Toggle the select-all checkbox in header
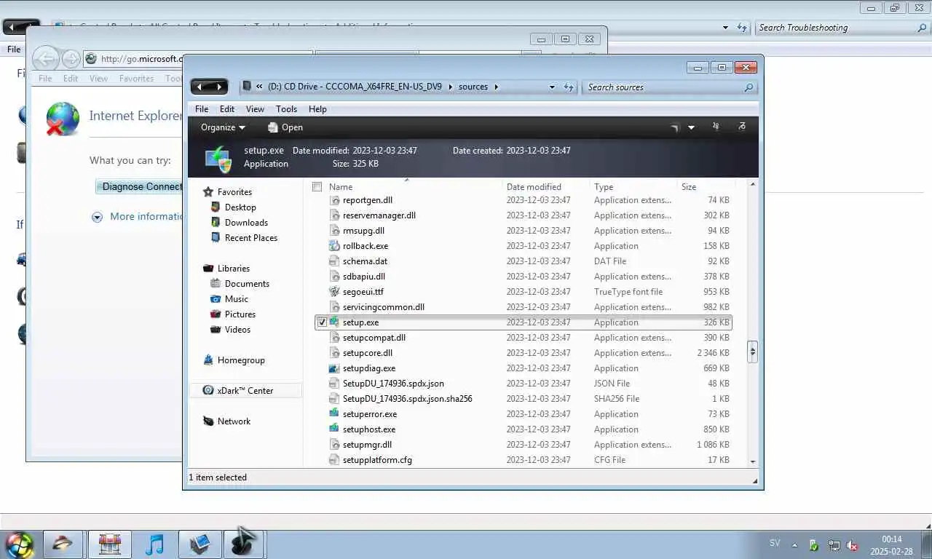 click(317, 187)
